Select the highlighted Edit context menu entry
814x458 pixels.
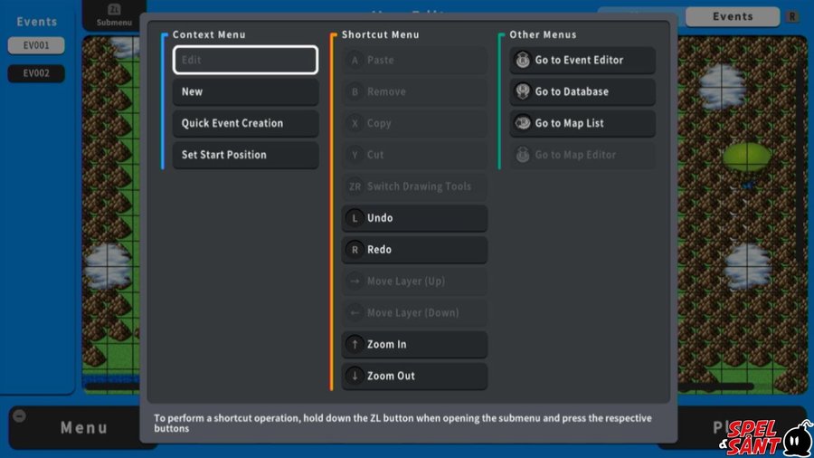pos(245,61)
